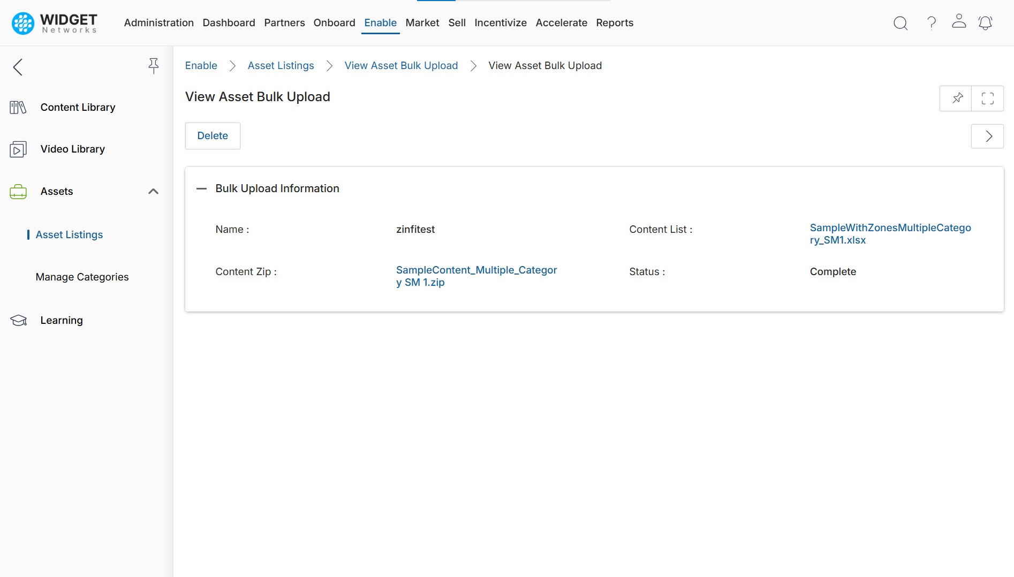Open the user profile icon

(959, 21)
